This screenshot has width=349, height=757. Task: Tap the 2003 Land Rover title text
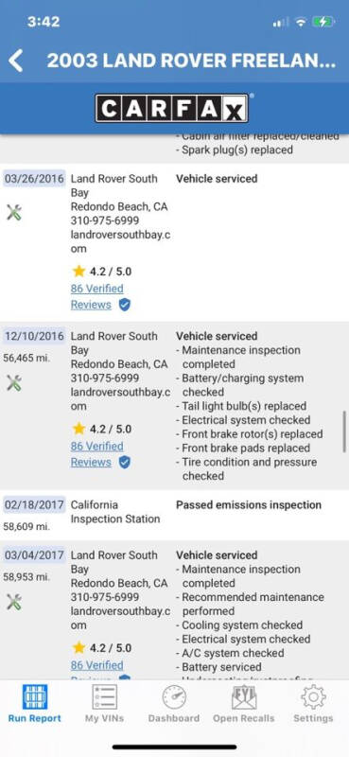191,61
